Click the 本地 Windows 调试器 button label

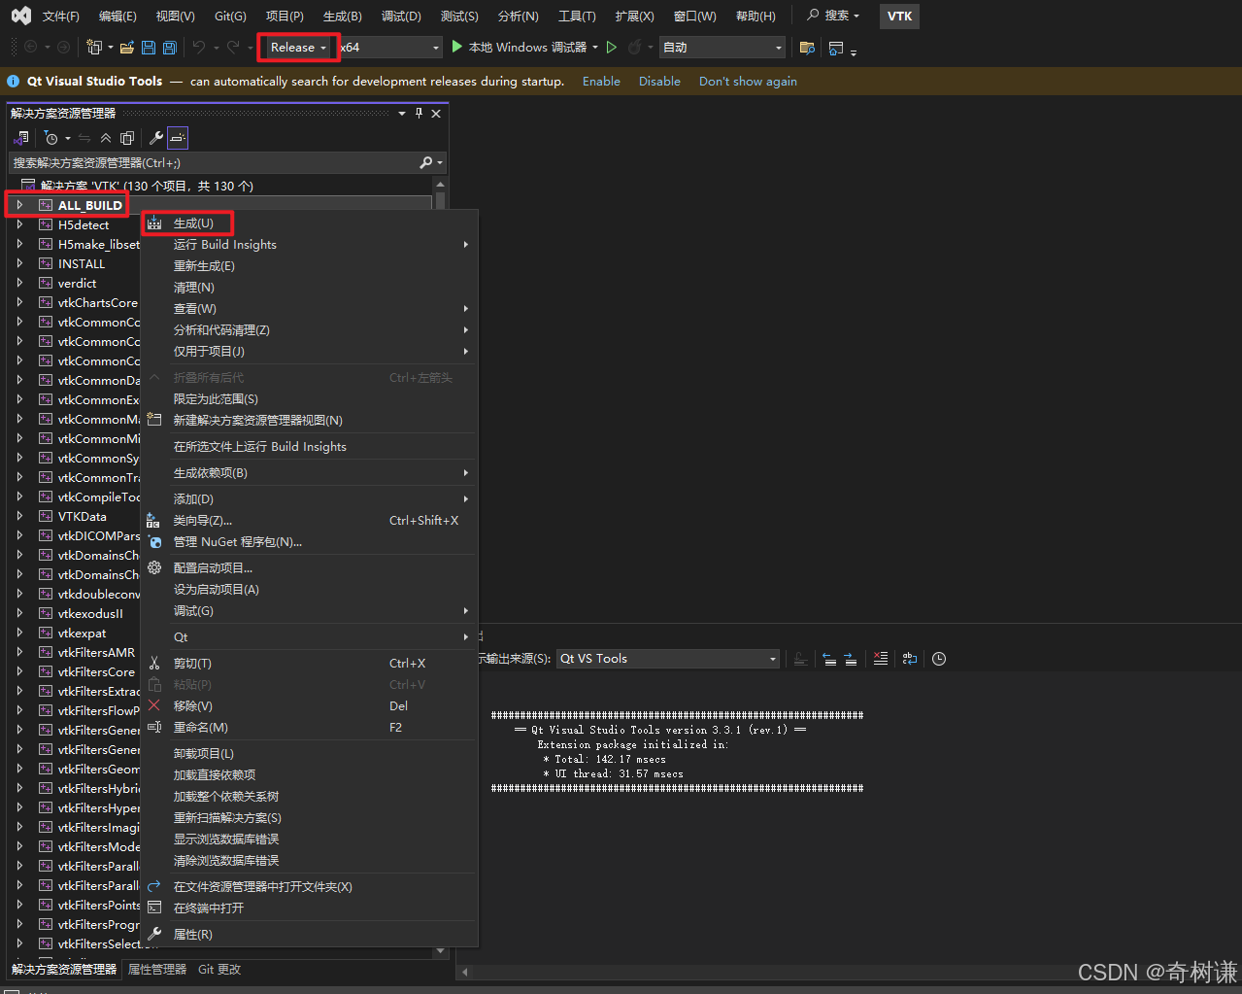tap(527, 47)
